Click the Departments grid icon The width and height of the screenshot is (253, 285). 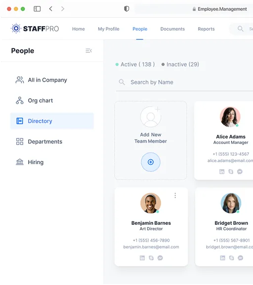click(20, 142)
